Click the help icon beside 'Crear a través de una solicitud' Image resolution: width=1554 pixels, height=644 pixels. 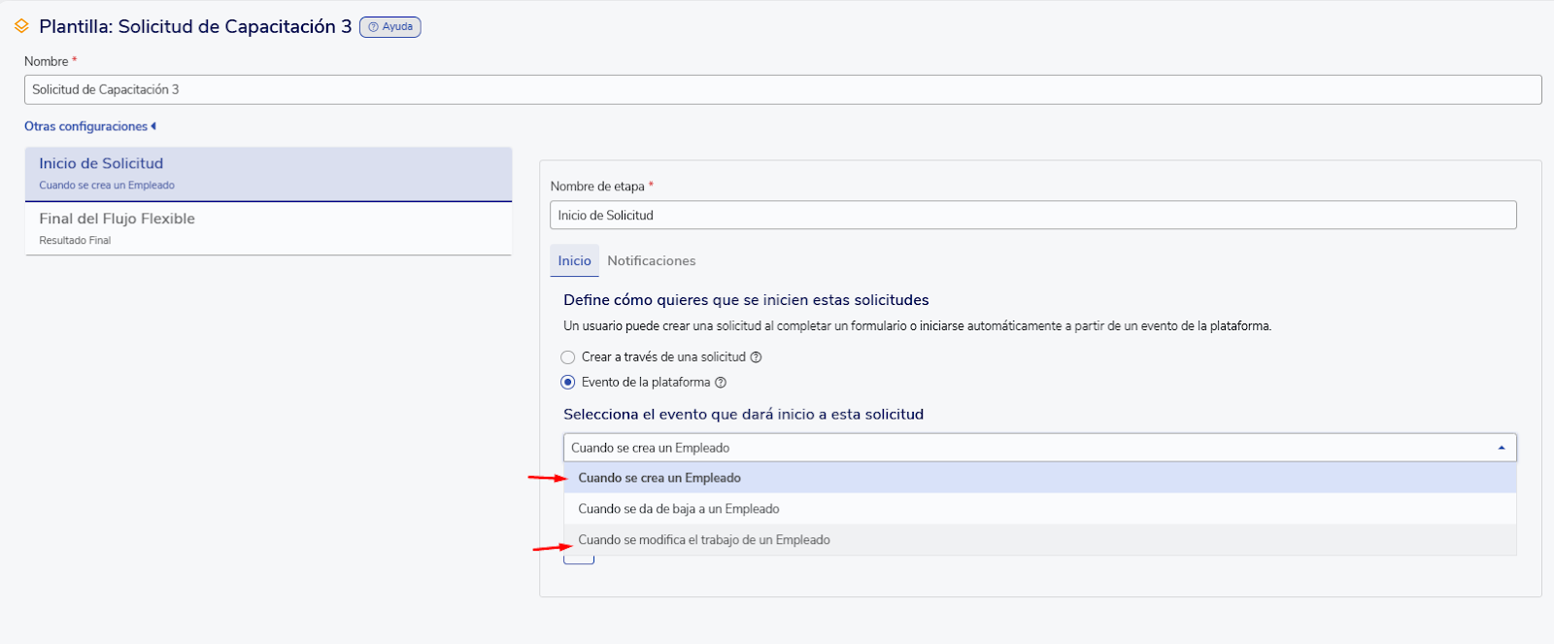(756, 357)
